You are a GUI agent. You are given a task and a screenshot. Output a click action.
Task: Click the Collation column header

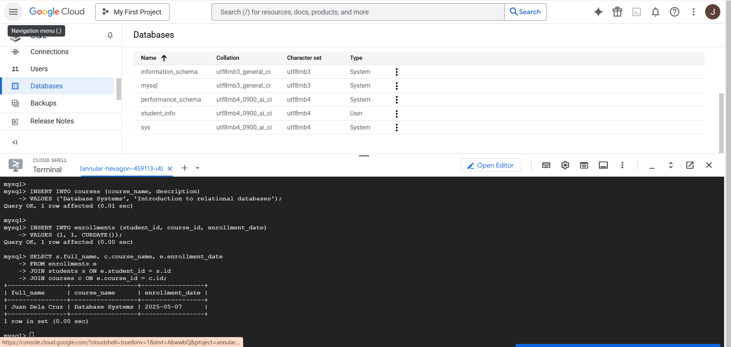pos(228,58)
